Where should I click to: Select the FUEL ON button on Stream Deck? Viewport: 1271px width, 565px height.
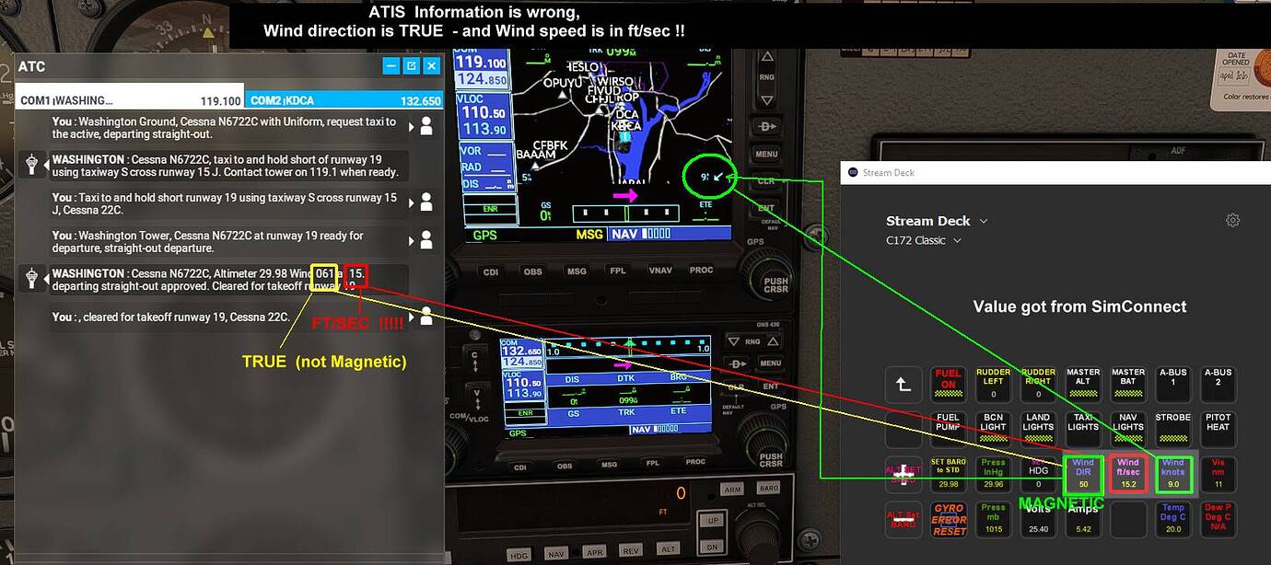click(949, 384)
